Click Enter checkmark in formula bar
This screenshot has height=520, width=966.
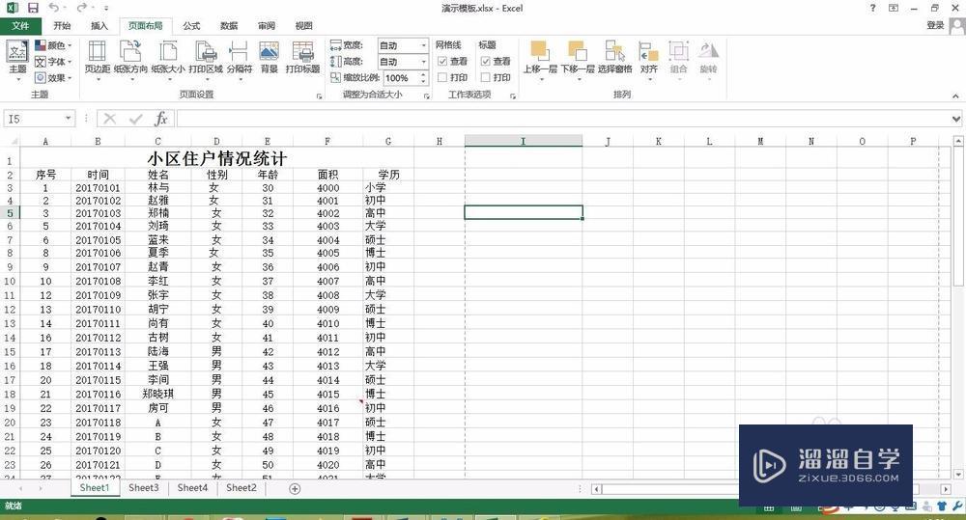click(135, 118)
